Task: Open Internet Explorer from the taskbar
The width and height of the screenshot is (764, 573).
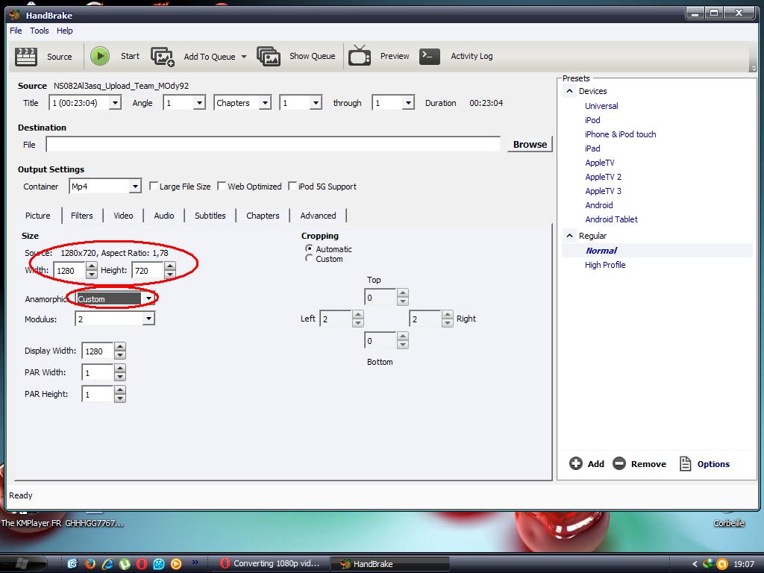Action: point(107,564)
